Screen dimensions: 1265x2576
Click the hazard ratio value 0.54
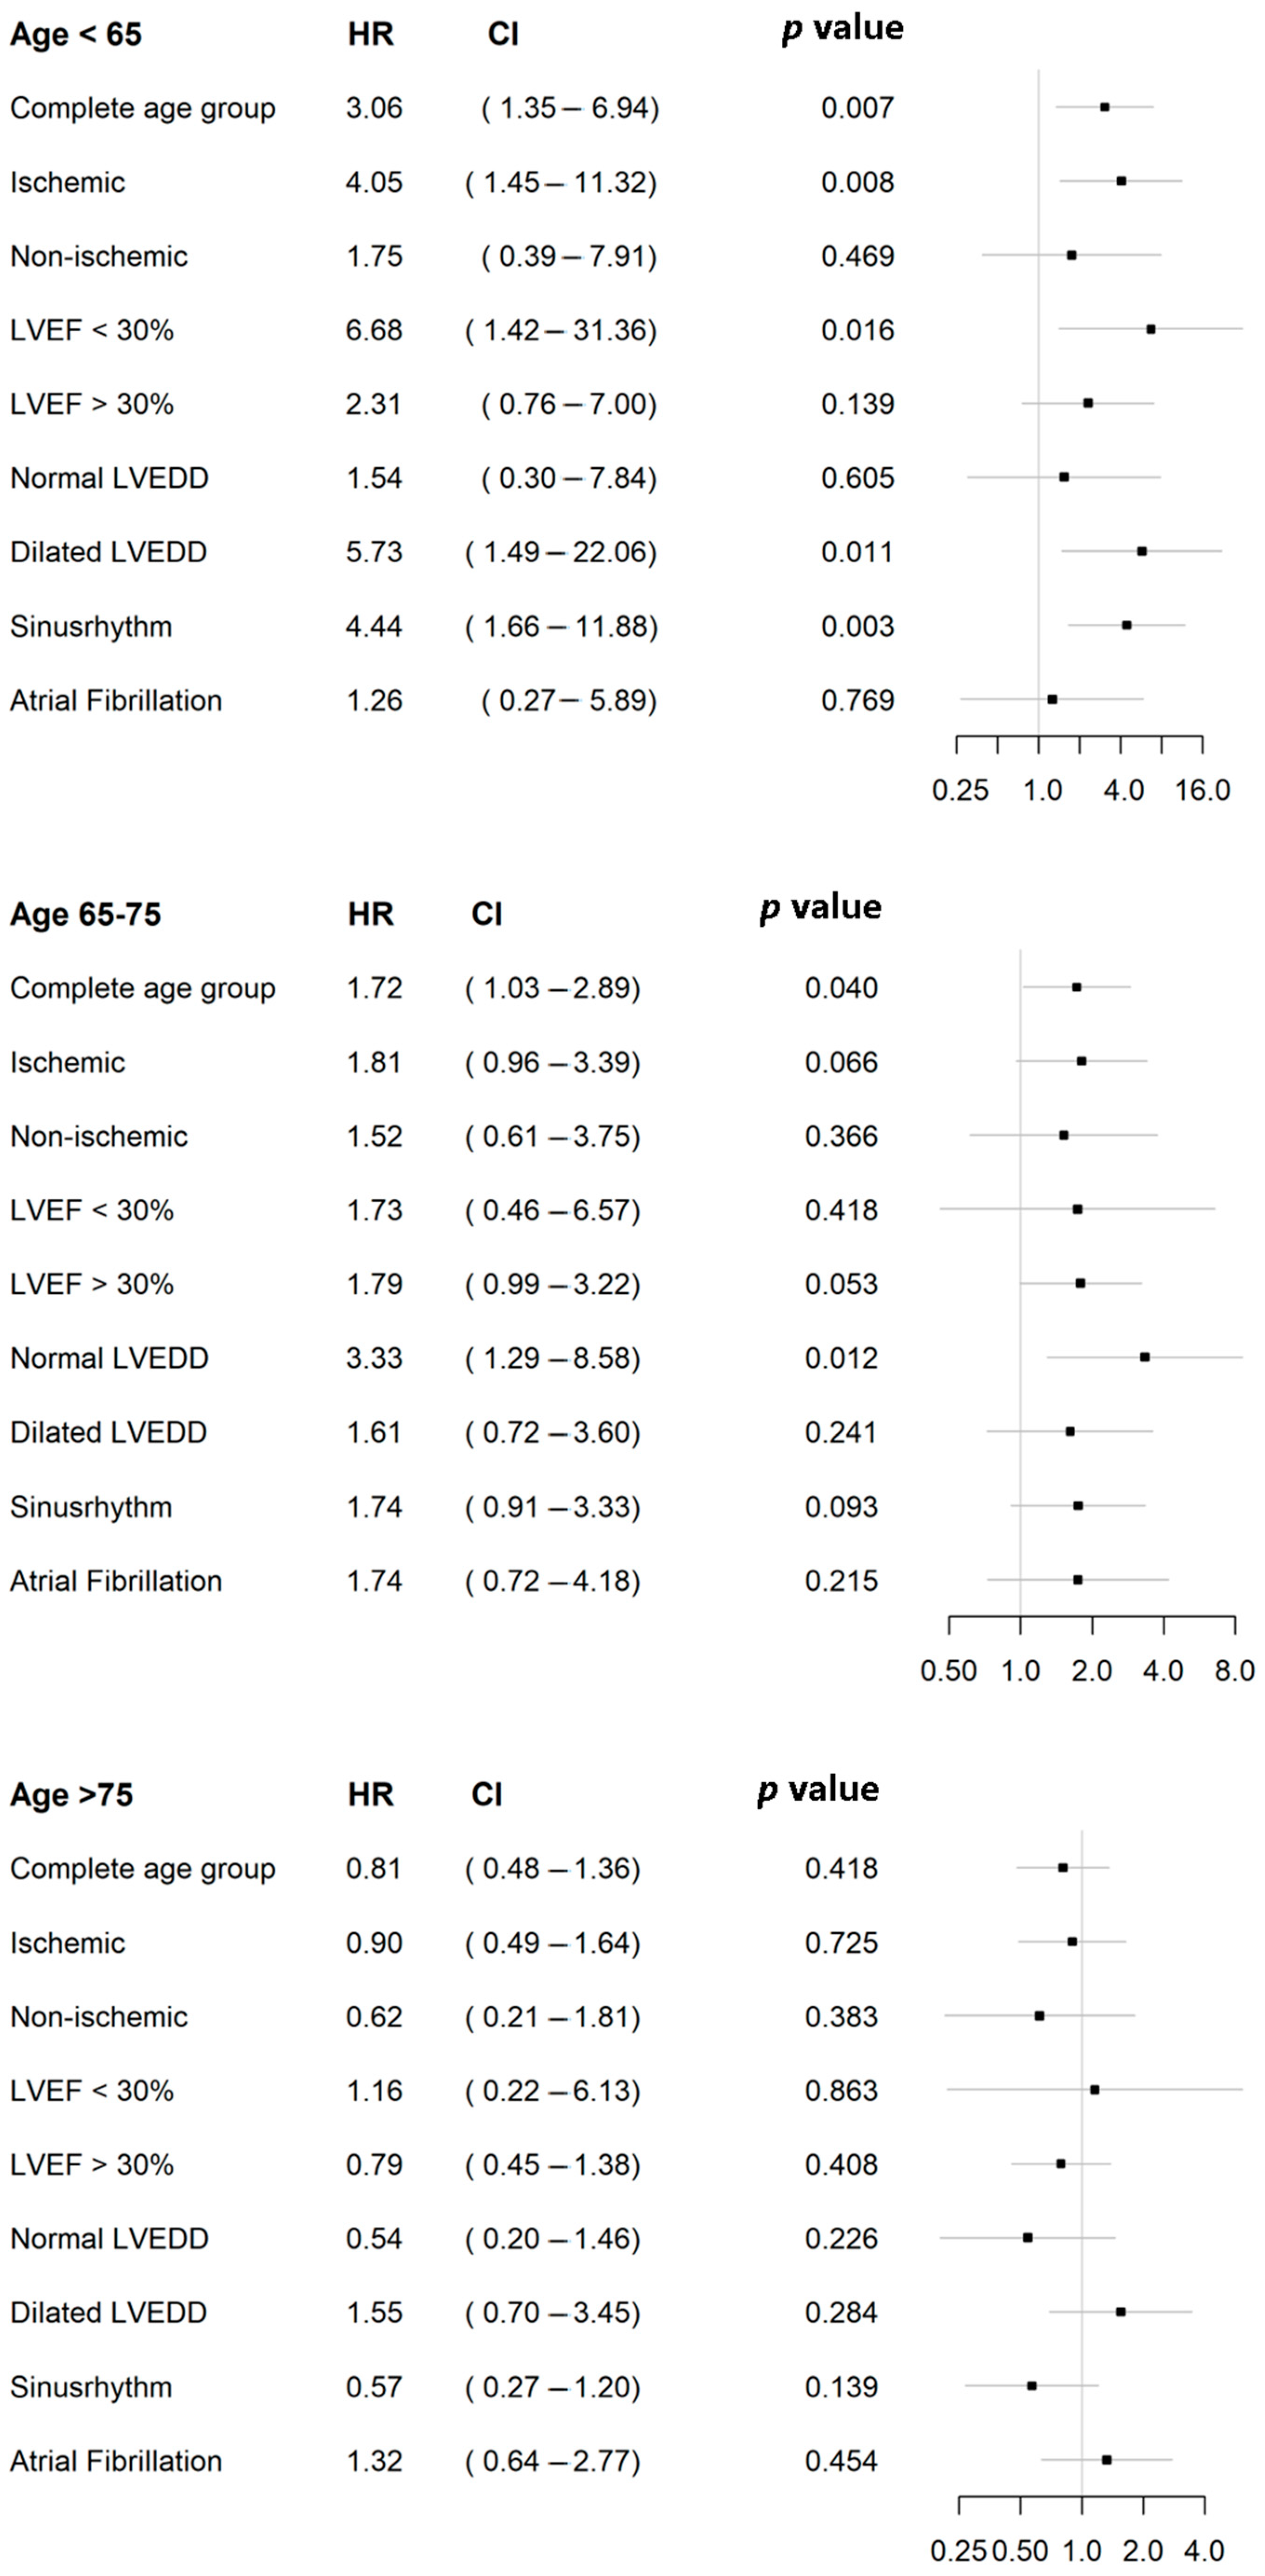(374, 2239)
